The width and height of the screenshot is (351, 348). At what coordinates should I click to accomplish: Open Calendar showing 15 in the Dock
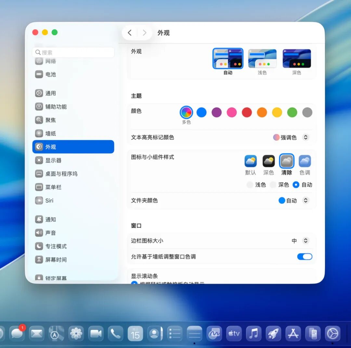pyautogui.click(x=135, y=333)
